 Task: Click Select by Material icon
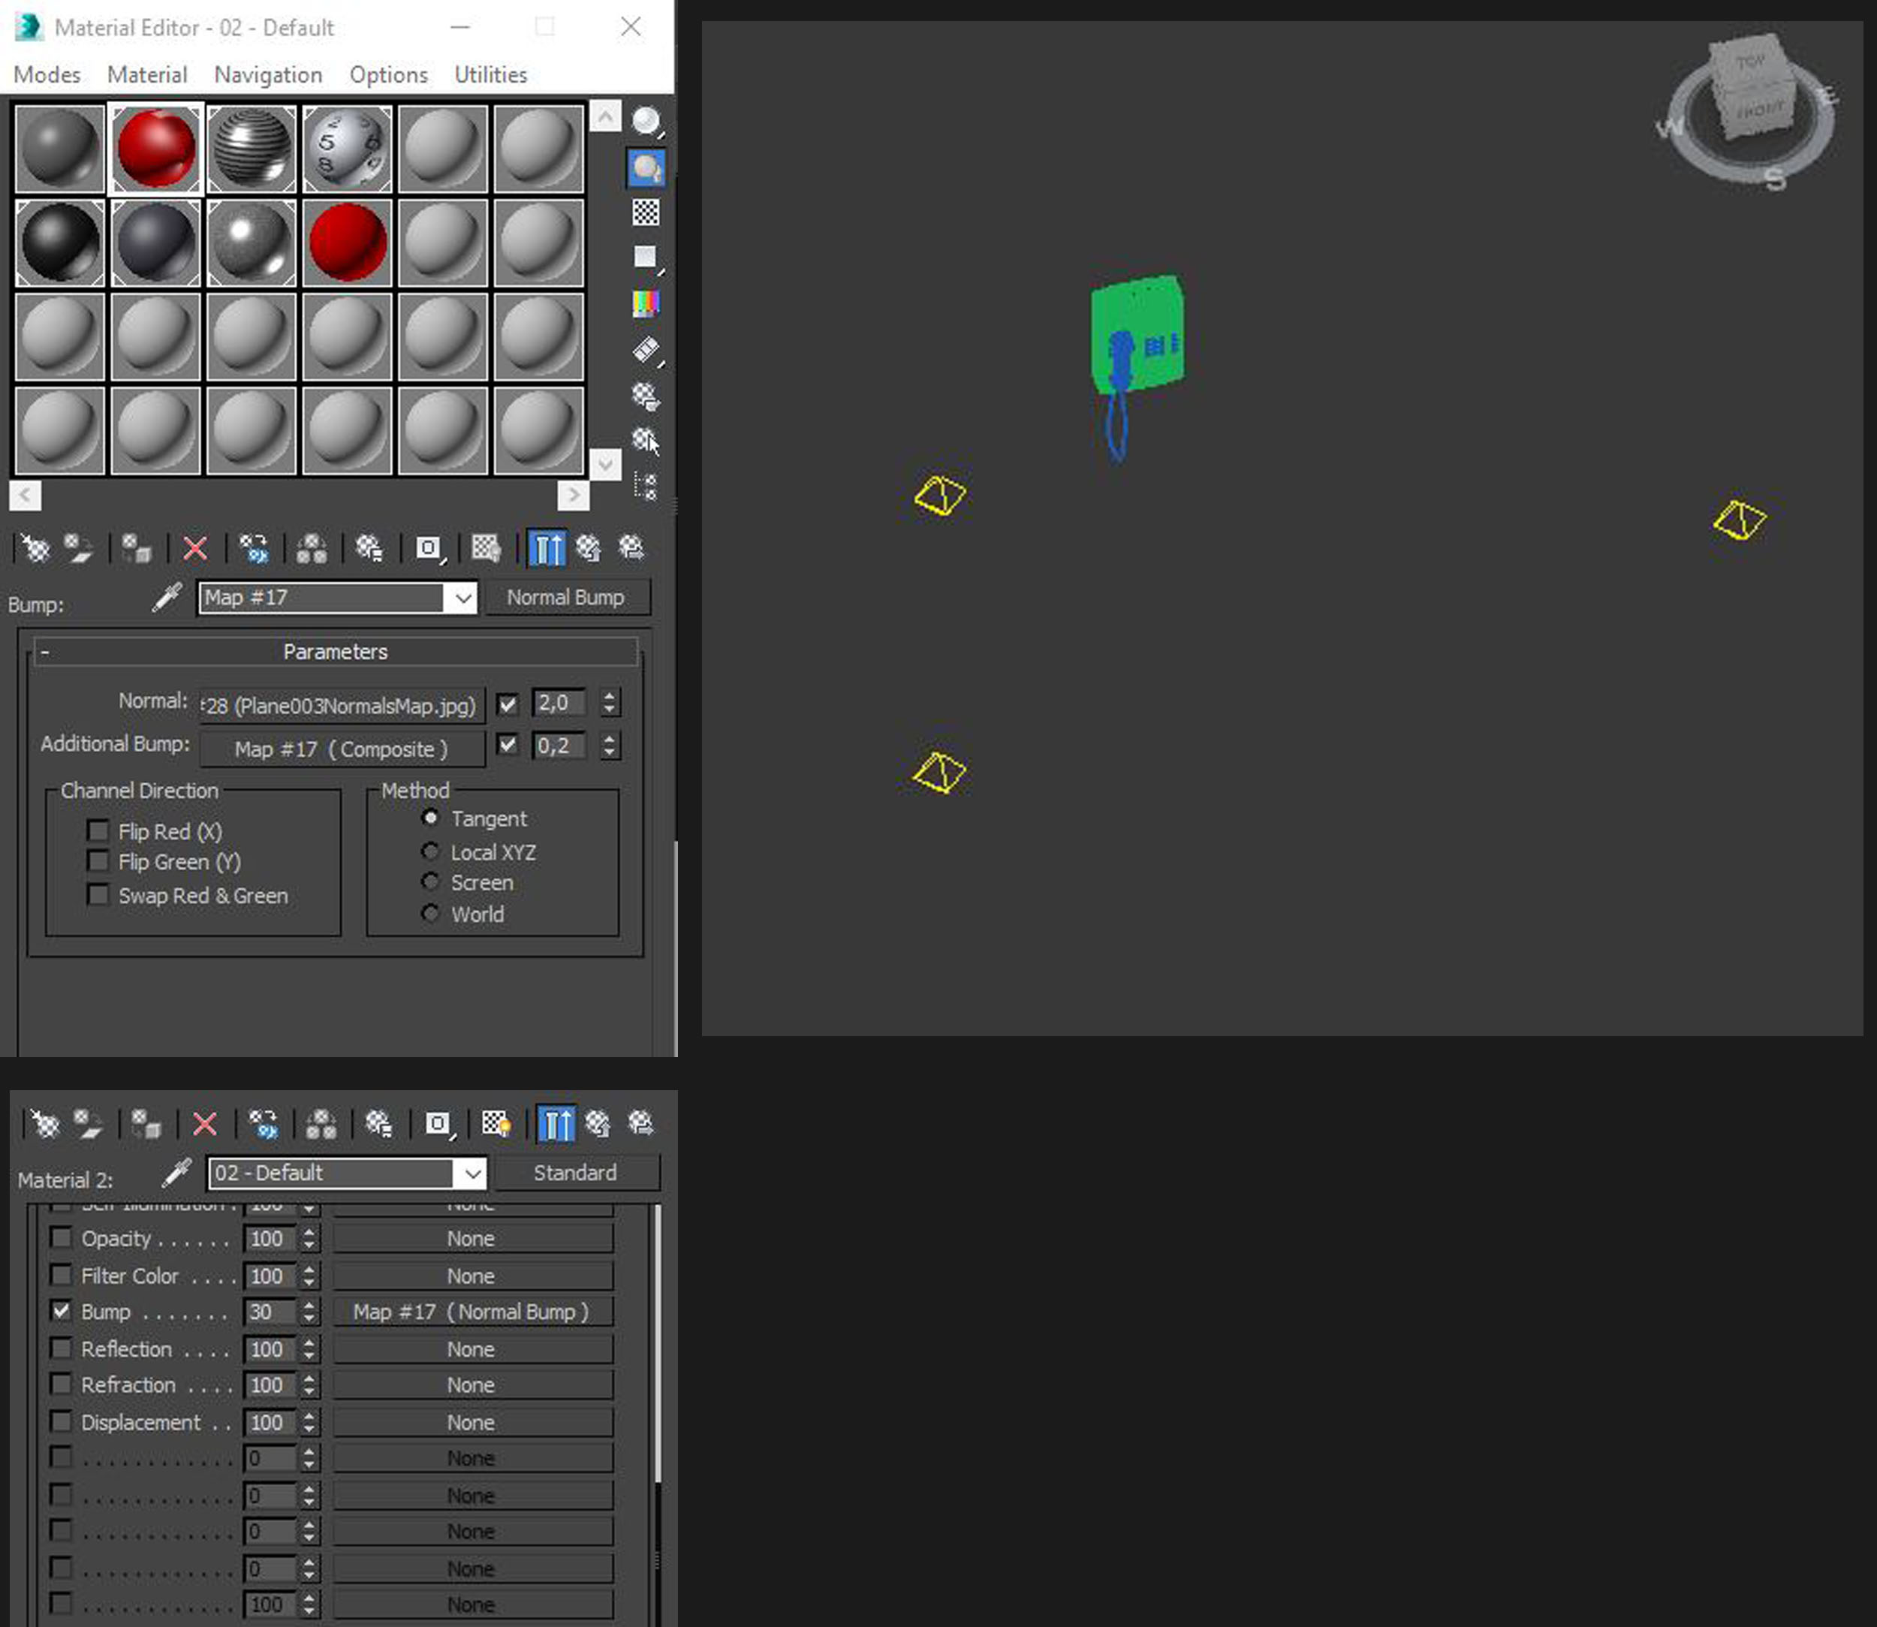tap(646, 441)
